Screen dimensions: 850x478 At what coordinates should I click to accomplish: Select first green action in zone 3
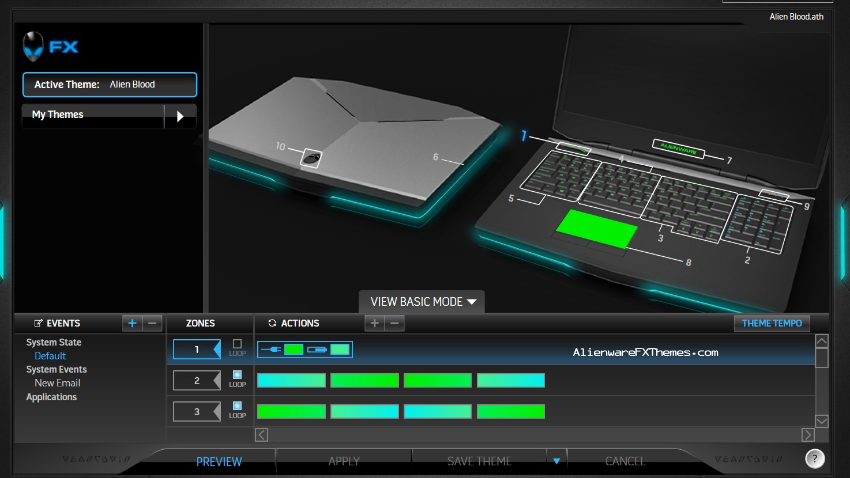click(x=291, y=412)
